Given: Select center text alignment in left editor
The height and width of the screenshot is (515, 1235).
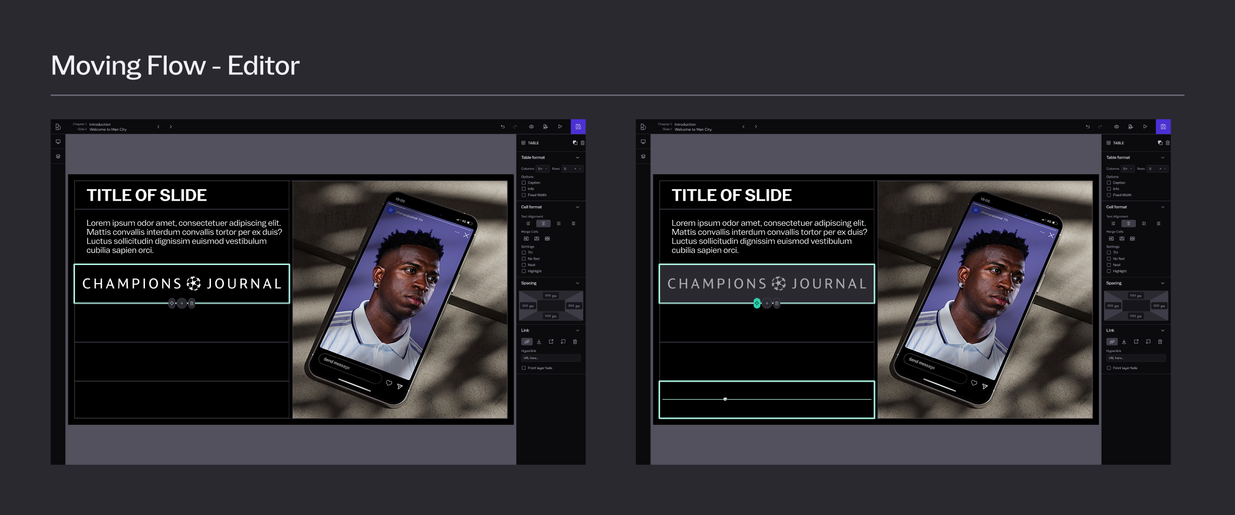Looking at the screenshot, I should 543,223.
